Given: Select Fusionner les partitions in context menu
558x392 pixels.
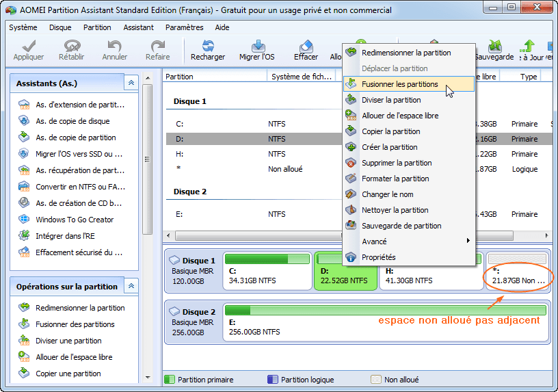Looking at the screenshot, I should click(408, 84).
